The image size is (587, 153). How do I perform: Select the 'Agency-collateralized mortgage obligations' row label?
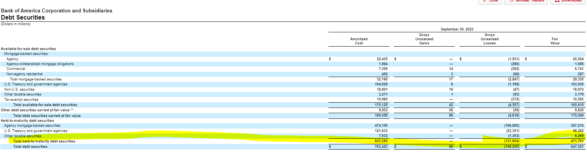[40, 64]
